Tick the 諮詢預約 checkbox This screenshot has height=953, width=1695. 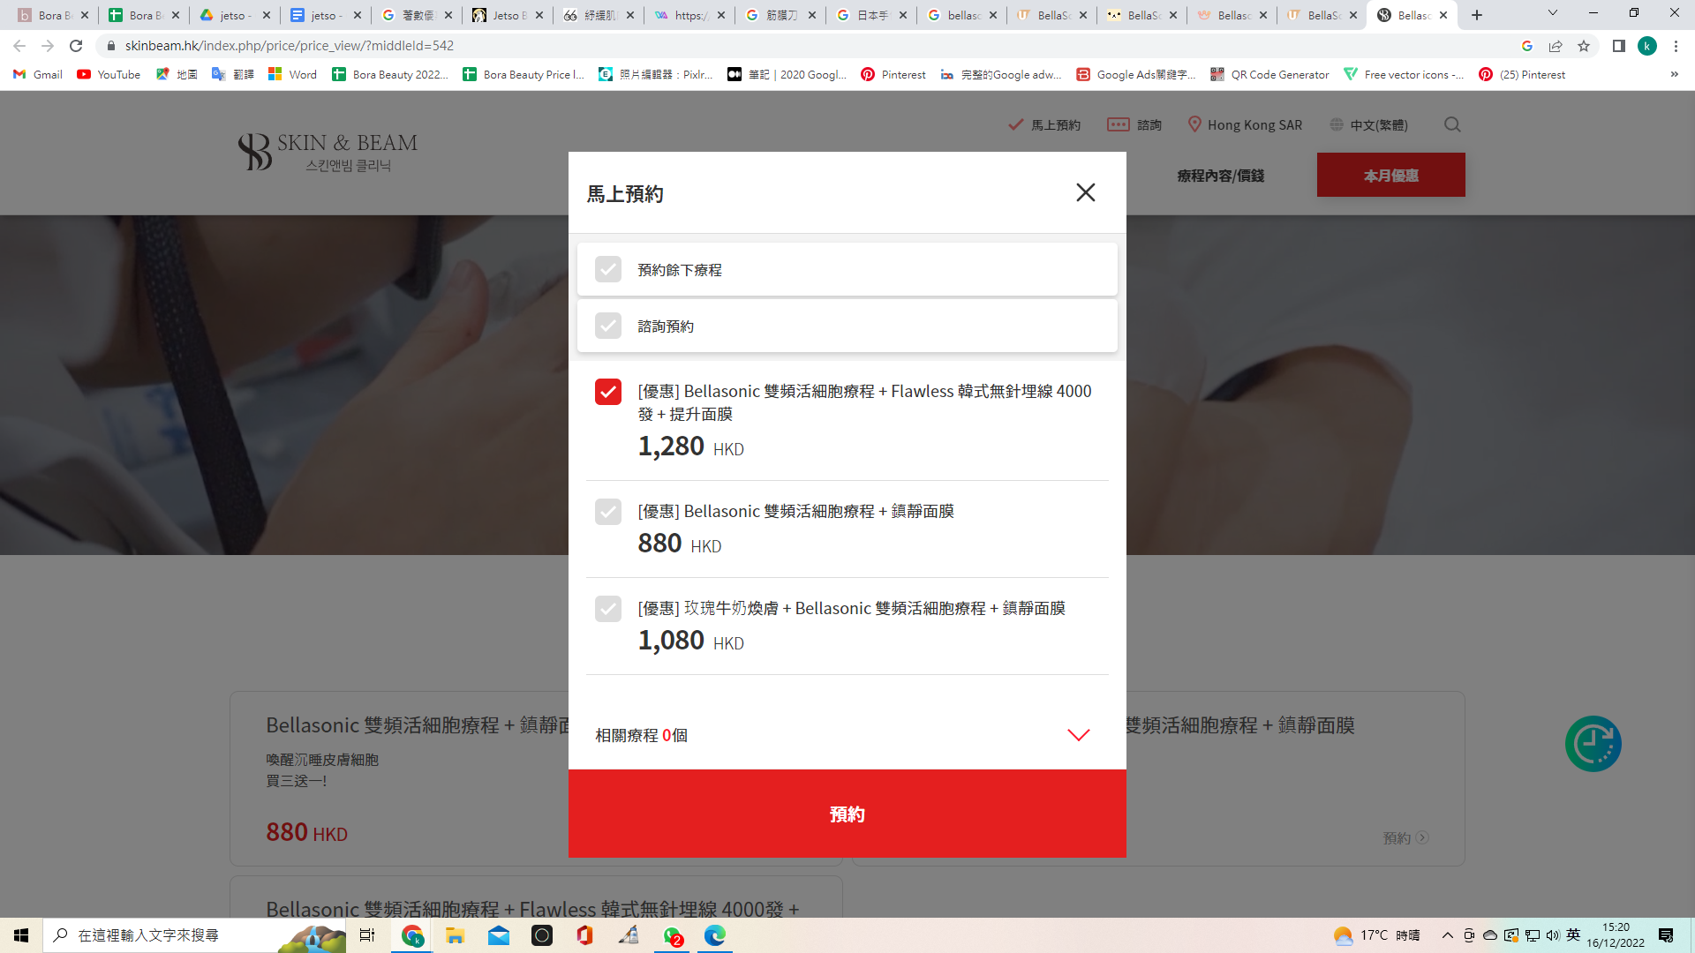[608, 326]
